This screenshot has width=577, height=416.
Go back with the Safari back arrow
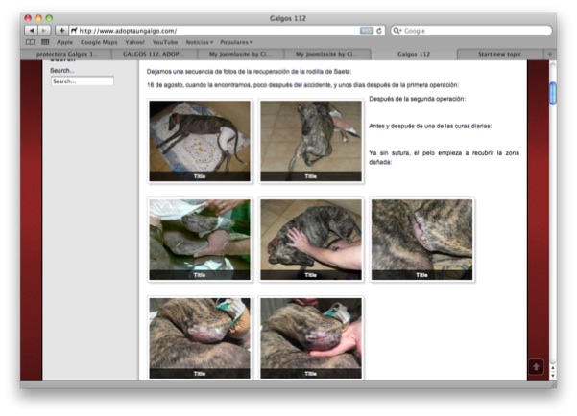tap(32, 31)
